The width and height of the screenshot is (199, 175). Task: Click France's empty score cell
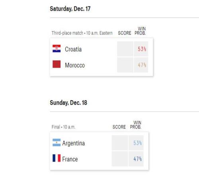(120, 159)
